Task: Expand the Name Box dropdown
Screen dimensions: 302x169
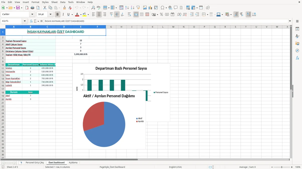Action: [25, 21]
